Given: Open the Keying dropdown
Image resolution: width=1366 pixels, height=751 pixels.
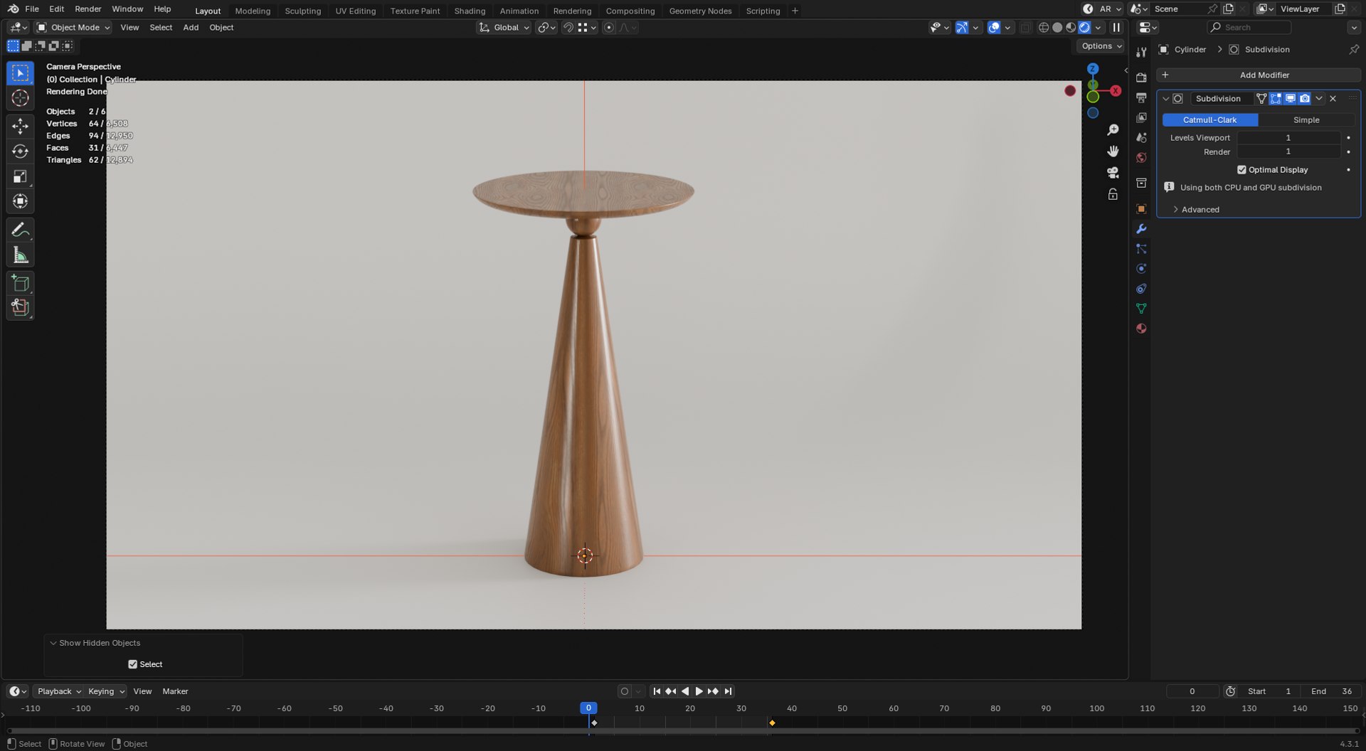Looking at the screenshot, I should [x=106, y=691].
